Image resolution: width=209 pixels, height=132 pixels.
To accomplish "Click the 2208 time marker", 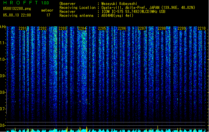I will coord(162,28).
